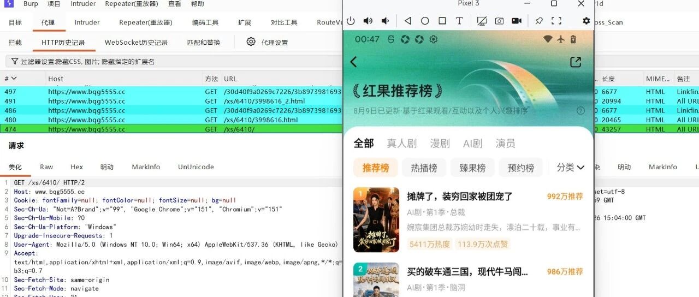Viewport: 699px width, 297px height.
Task: Open the 帮助 menu in Burp
Action: pos(198,4)
